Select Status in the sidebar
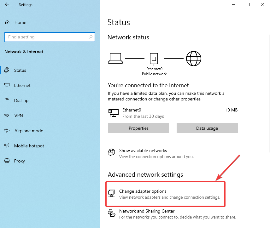Image resolution: width=270 pixels, height=228 pixels. (x=20, y=70)
